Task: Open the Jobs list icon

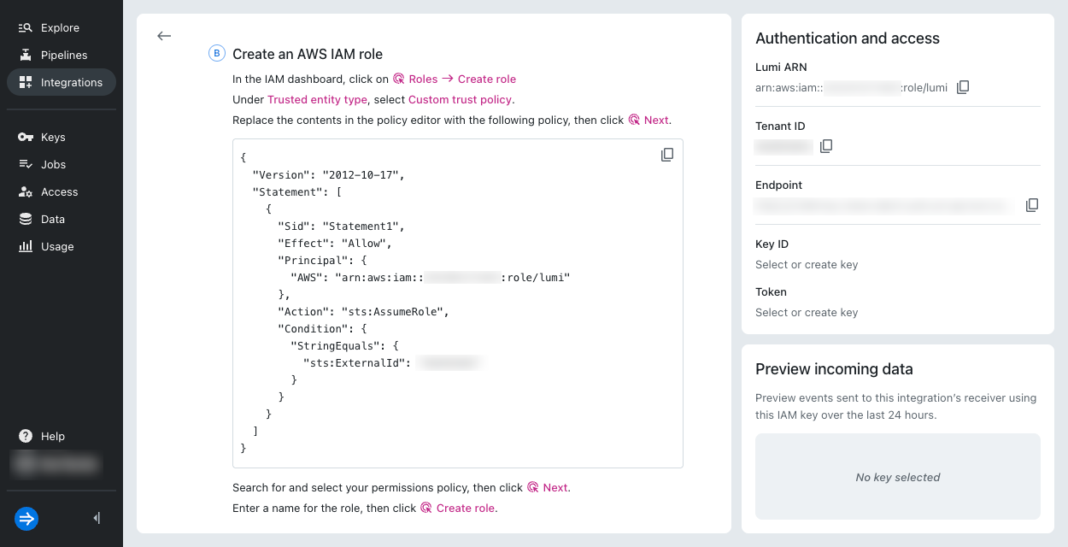Action: pos(26,164)
